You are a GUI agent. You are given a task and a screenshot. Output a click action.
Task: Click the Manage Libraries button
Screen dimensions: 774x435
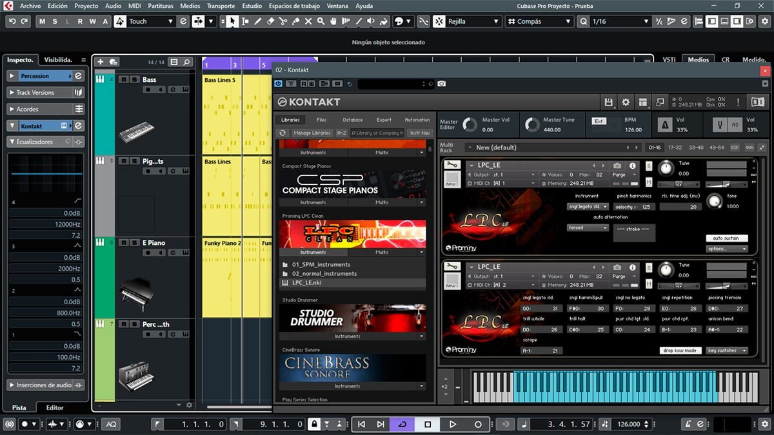pyautogui.click(x=312, y=133)
